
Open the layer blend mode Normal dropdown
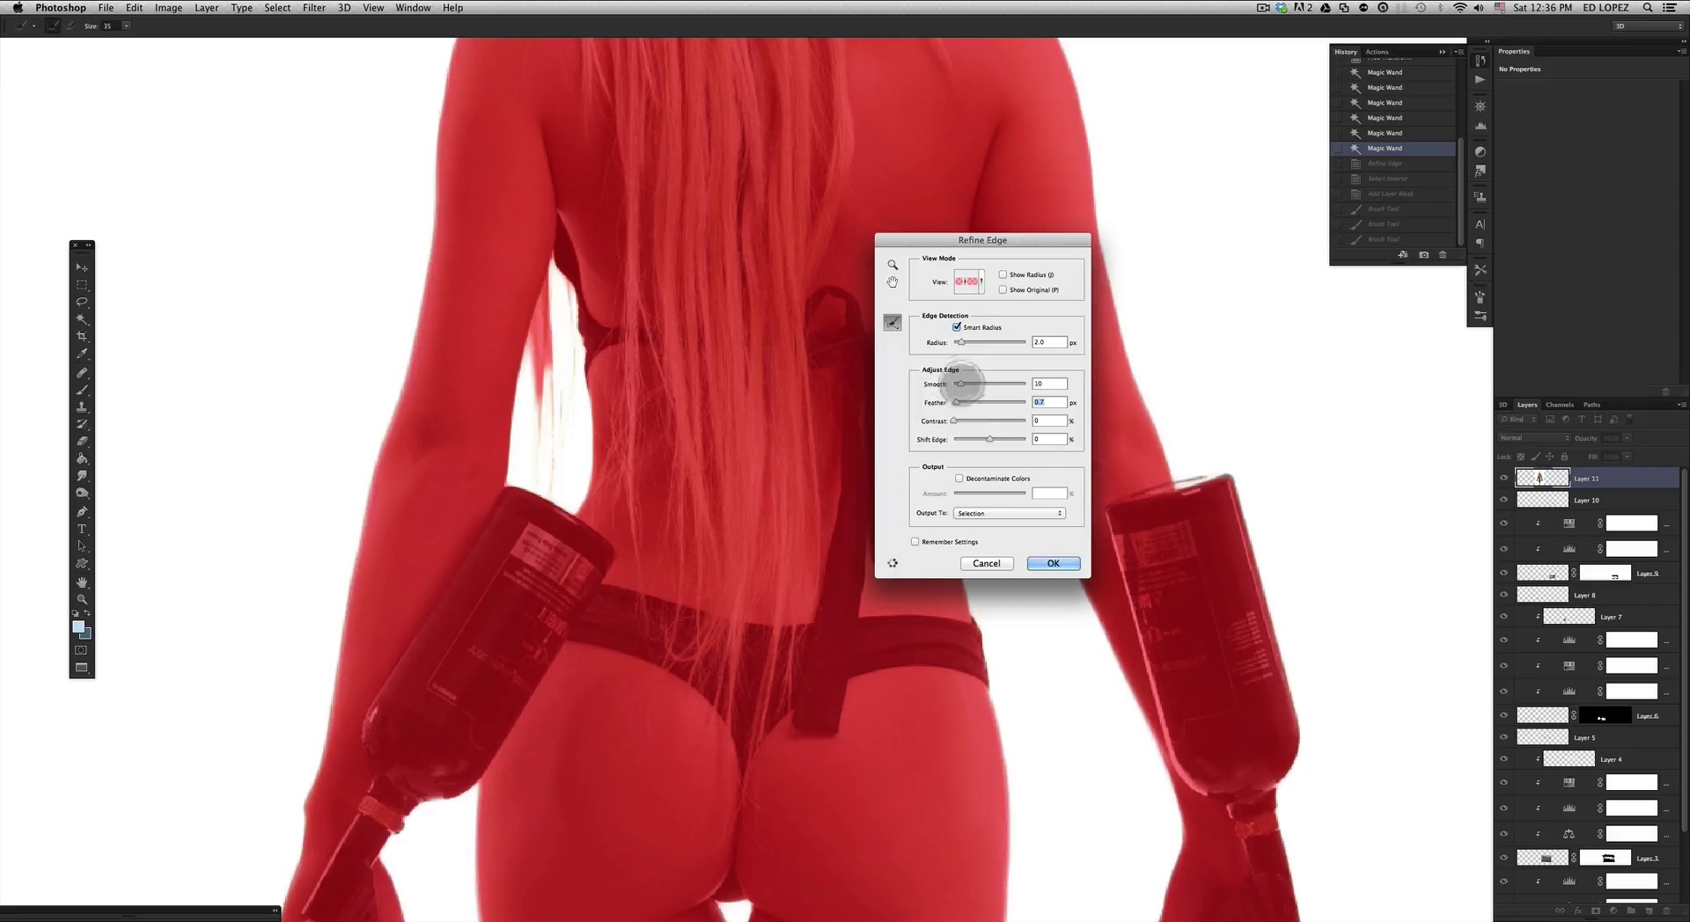click(x=1534, y=437)
